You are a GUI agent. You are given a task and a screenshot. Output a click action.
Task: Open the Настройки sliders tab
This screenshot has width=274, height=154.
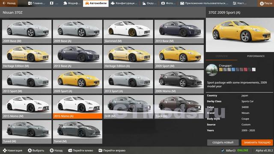pyautogui.click(x=240, y=3)
